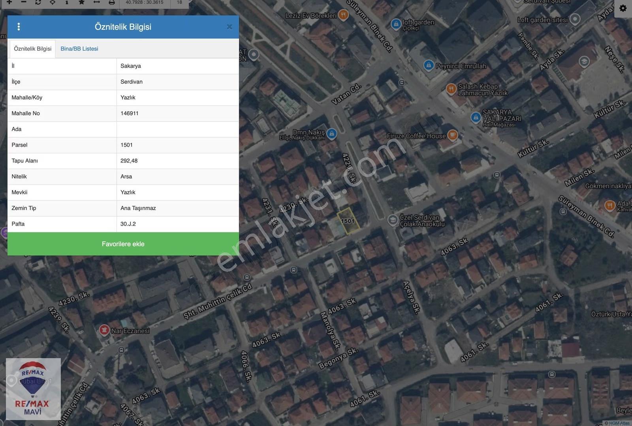This screenshot has height=426, width=632.
Task: Open the info query tool
Action: pos(67,2)
